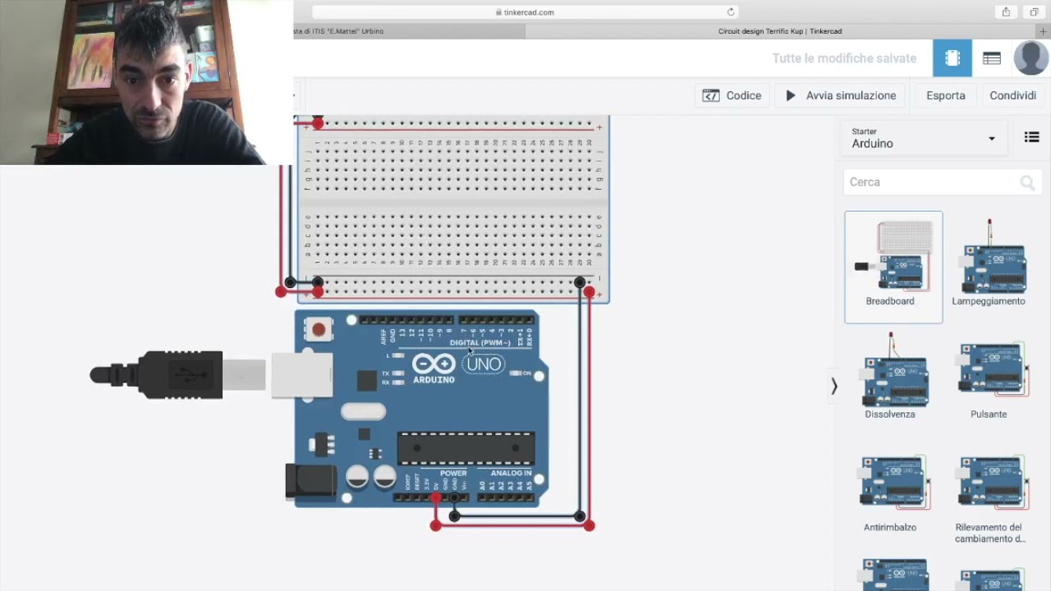Open the component list table view
1051x591 pixels.
pos(991,58)
